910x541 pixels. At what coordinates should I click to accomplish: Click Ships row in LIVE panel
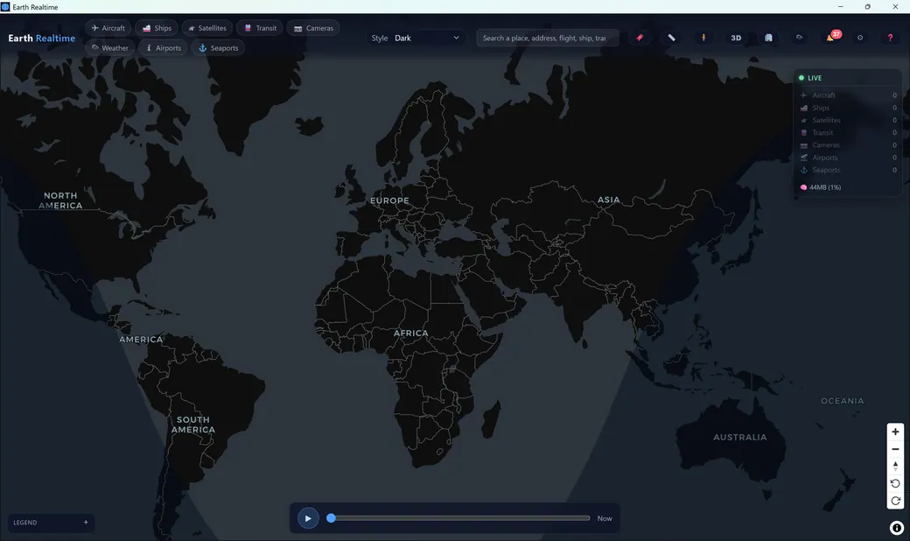click(x=848, y=108)
